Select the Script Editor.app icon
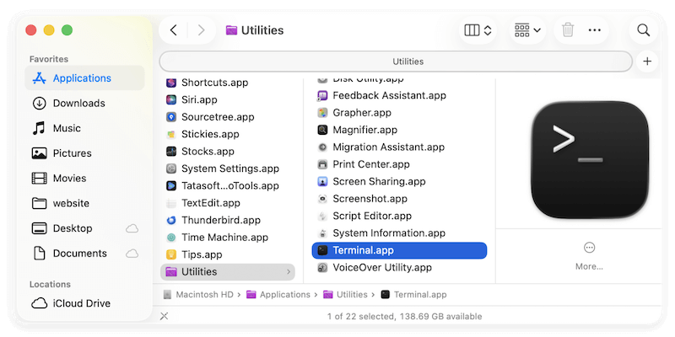The width and height of the screenshot is (675, 337). click(322, 216)
